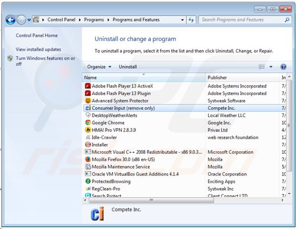
Task: Expand the arrow before Control Panel breadcrumb
Action: coord(43,20)
